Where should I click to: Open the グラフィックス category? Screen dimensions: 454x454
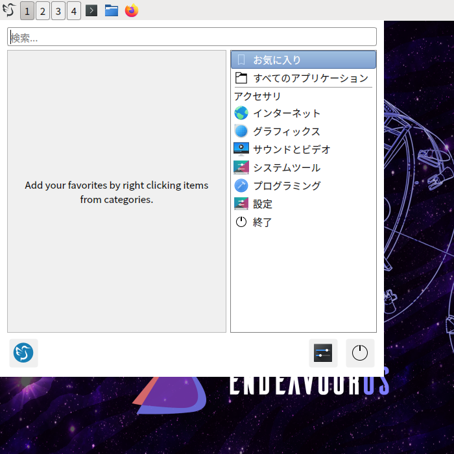(x=304, y=131)
